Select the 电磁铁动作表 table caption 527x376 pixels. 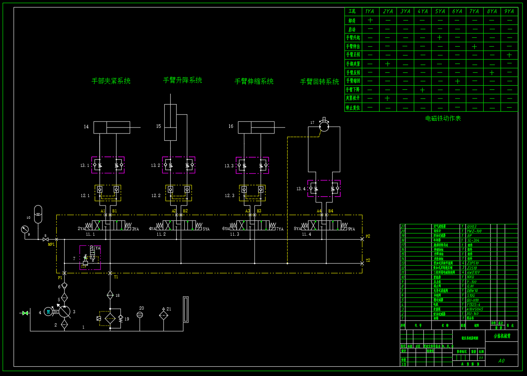443,118
